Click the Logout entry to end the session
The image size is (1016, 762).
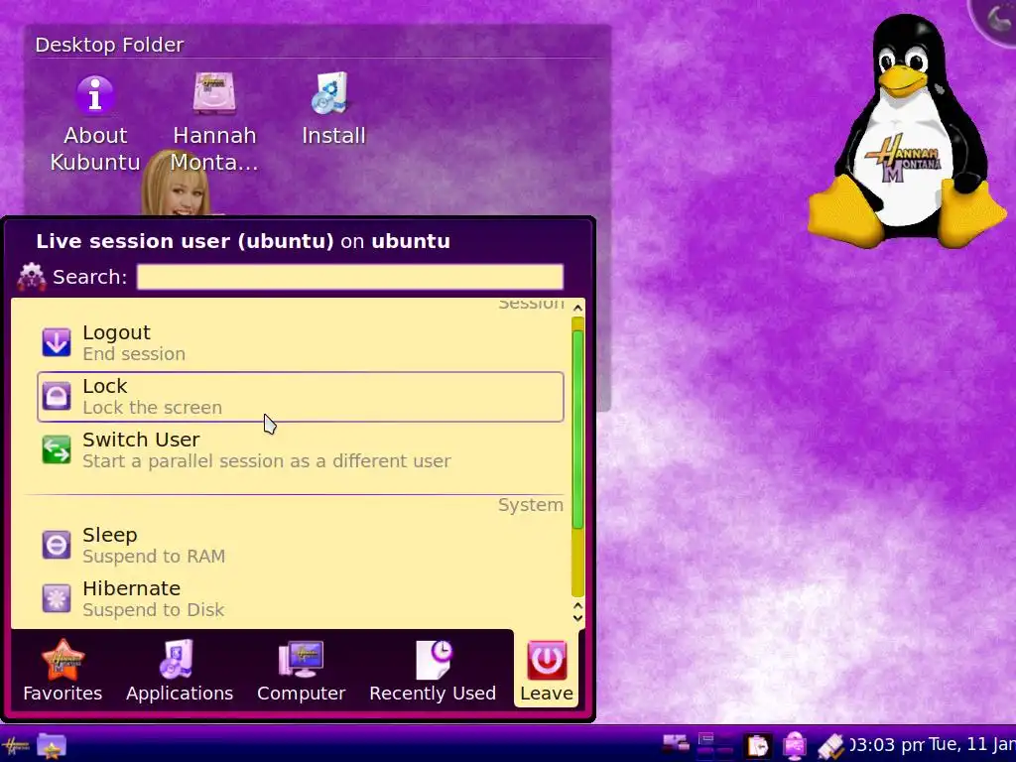[300, 342]
